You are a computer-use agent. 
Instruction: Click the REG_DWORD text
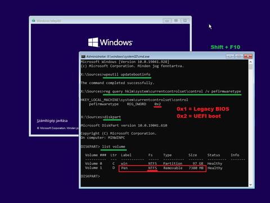pos(137,104)
